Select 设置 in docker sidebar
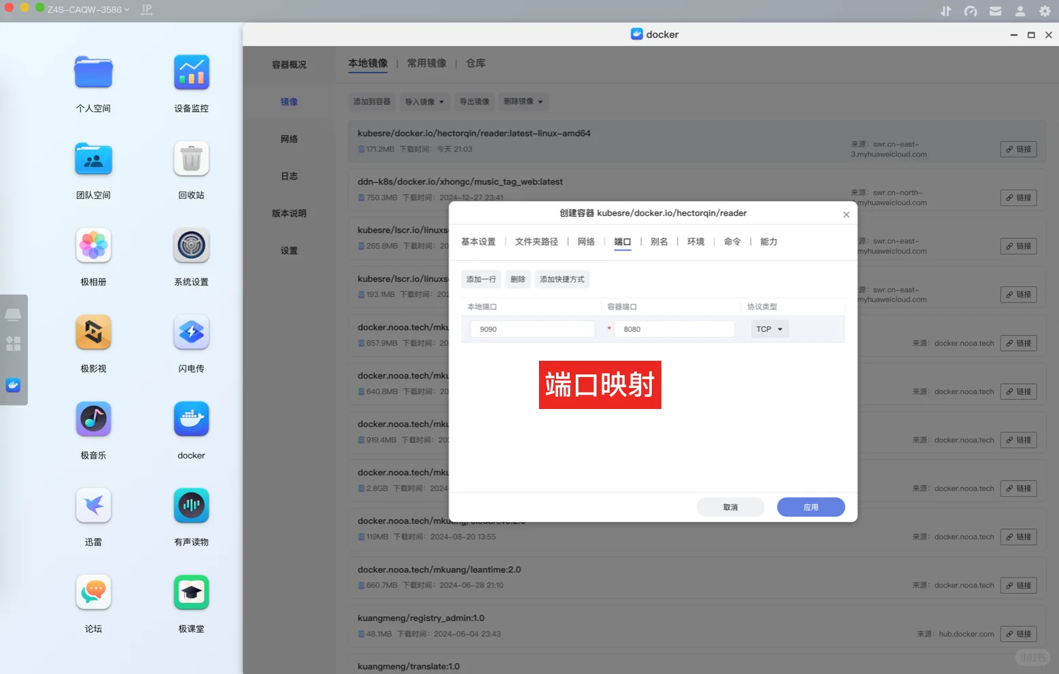 click(289, 251)
